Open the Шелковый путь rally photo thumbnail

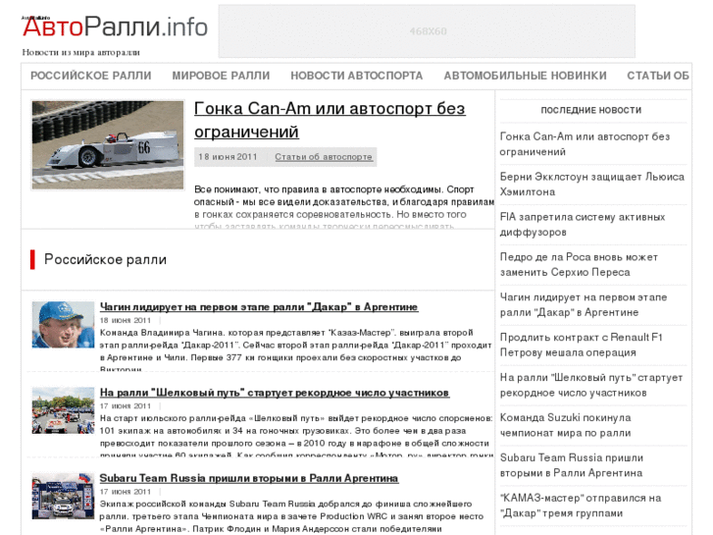coord(63,410)
